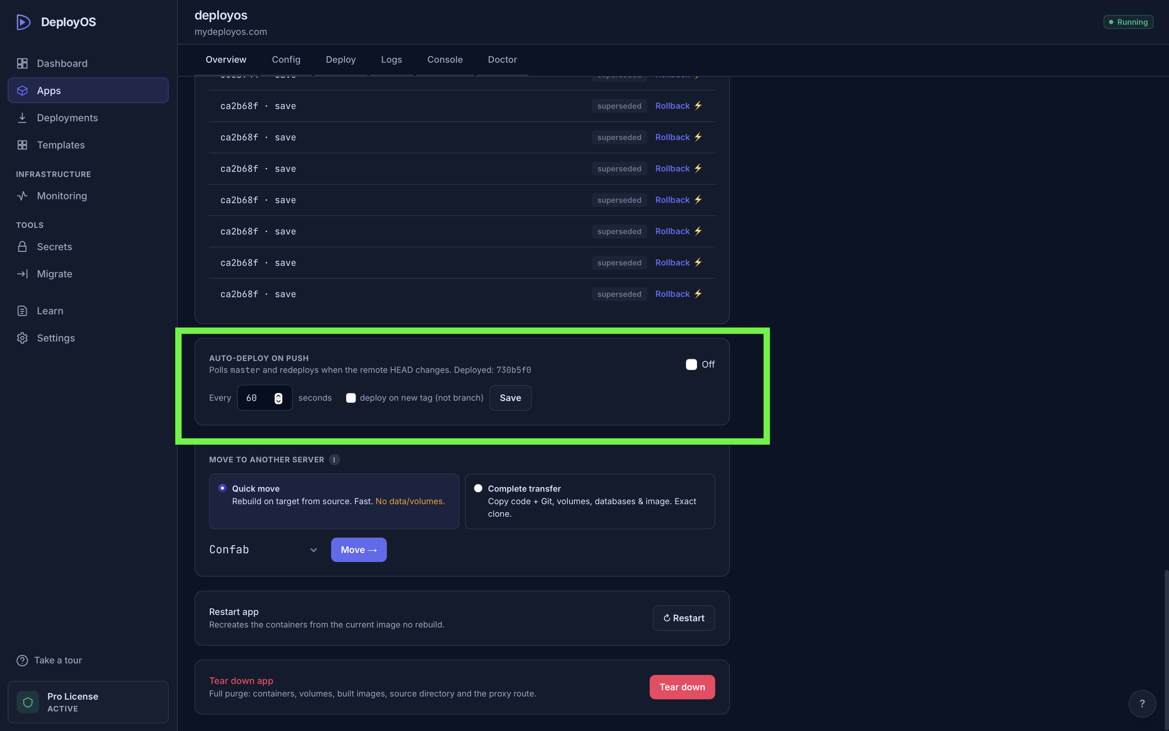Toggle the Auto-deploy Off switch

click(x=691, y=364)
